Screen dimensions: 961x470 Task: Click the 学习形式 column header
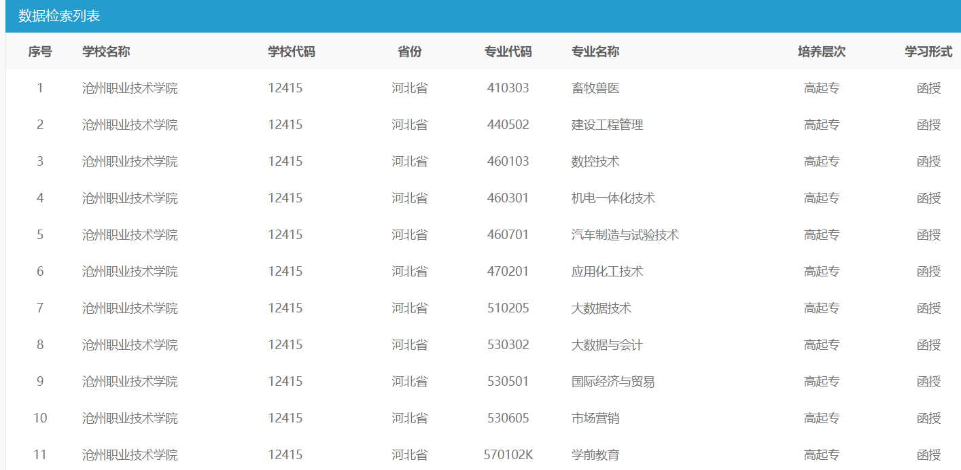click(x=928, y=52)
